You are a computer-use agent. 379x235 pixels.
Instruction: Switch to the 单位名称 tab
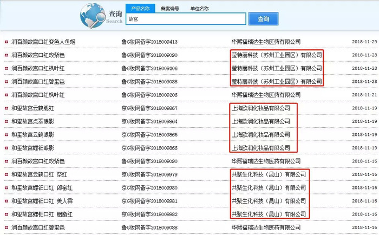pyautogui.click(x=199, y=9)
